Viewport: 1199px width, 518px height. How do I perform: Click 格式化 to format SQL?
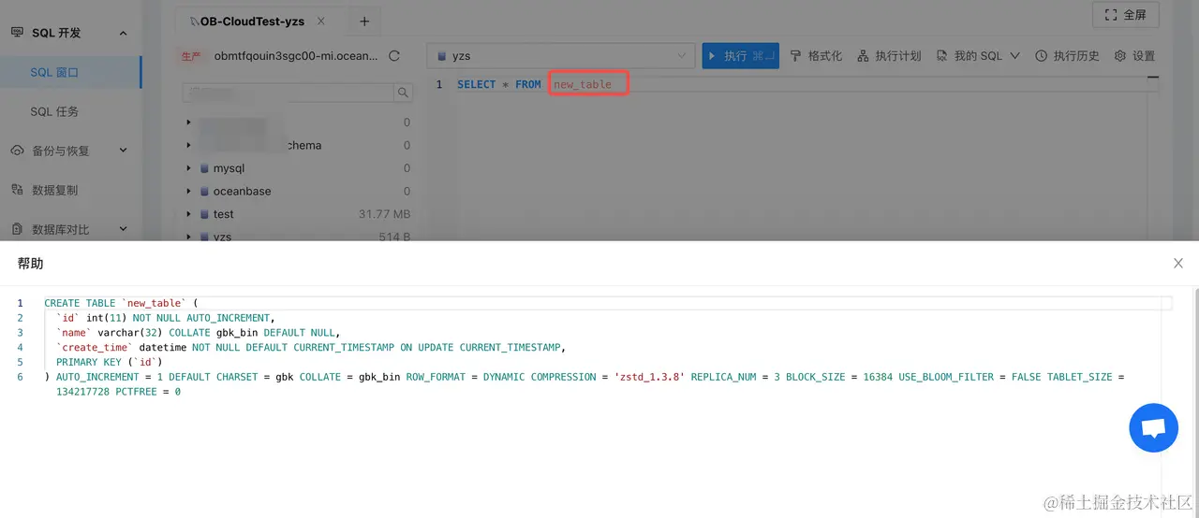[816, 56]
